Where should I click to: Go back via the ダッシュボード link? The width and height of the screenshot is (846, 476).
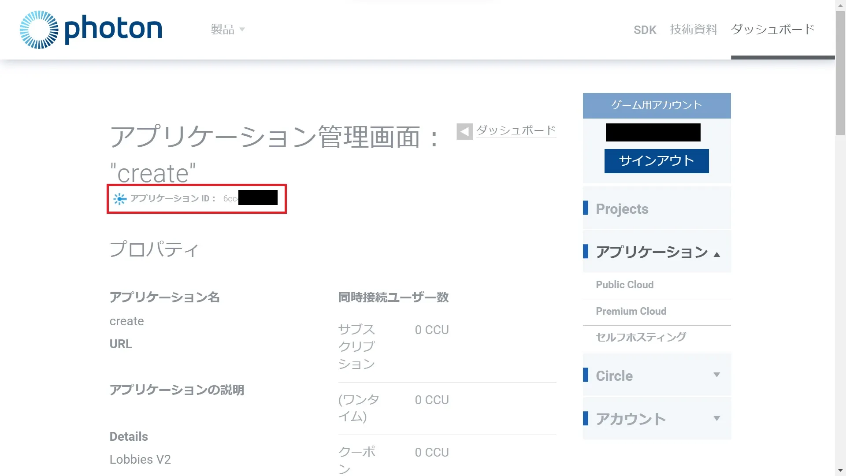pos(516,130)
